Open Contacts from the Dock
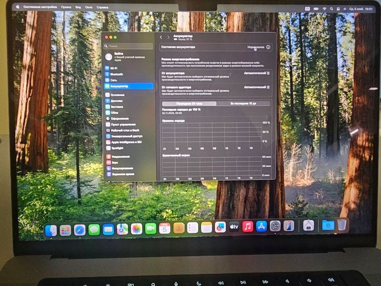Viewport: 381px width, 286px height. (179, 228)
